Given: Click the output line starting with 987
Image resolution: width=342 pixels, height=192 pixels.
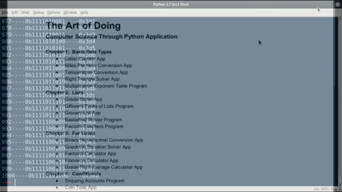Looking at the screenshot, I should tap(49, 89).
